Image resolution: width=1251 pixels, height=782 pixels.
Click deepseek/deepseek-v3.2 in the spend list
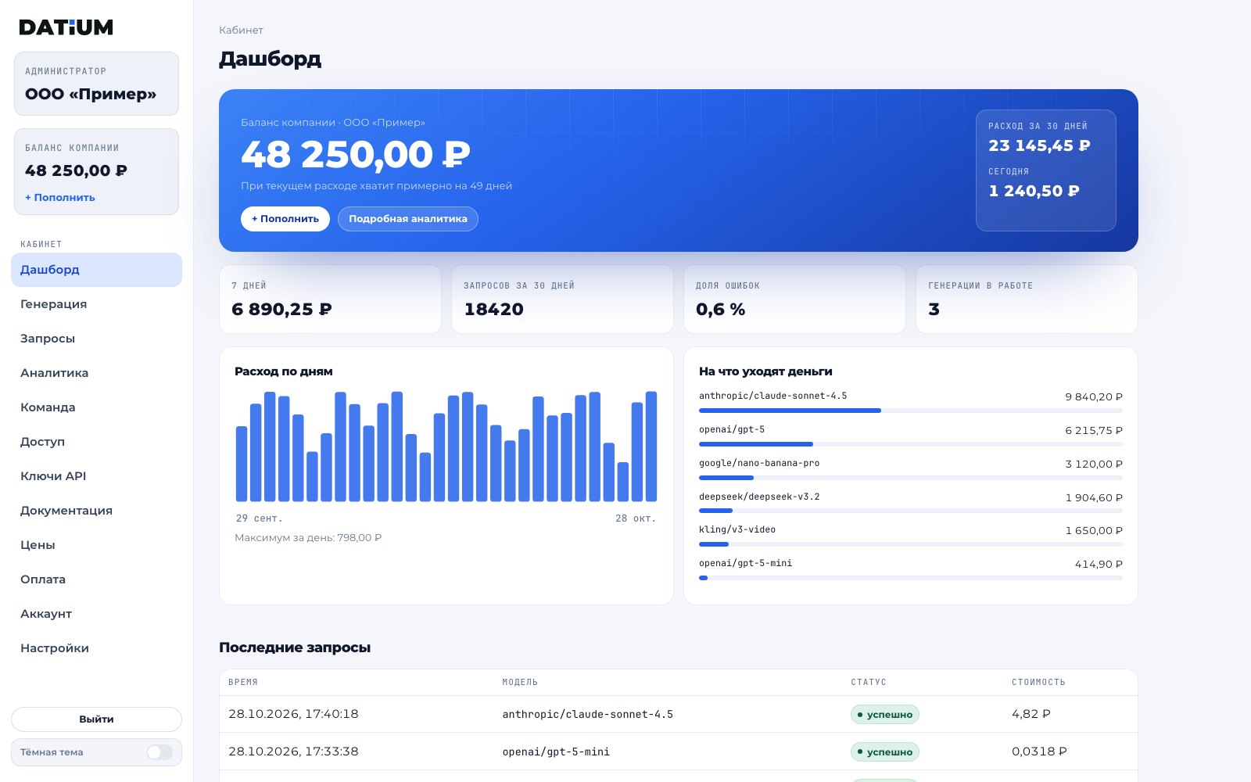pos(759,497)
